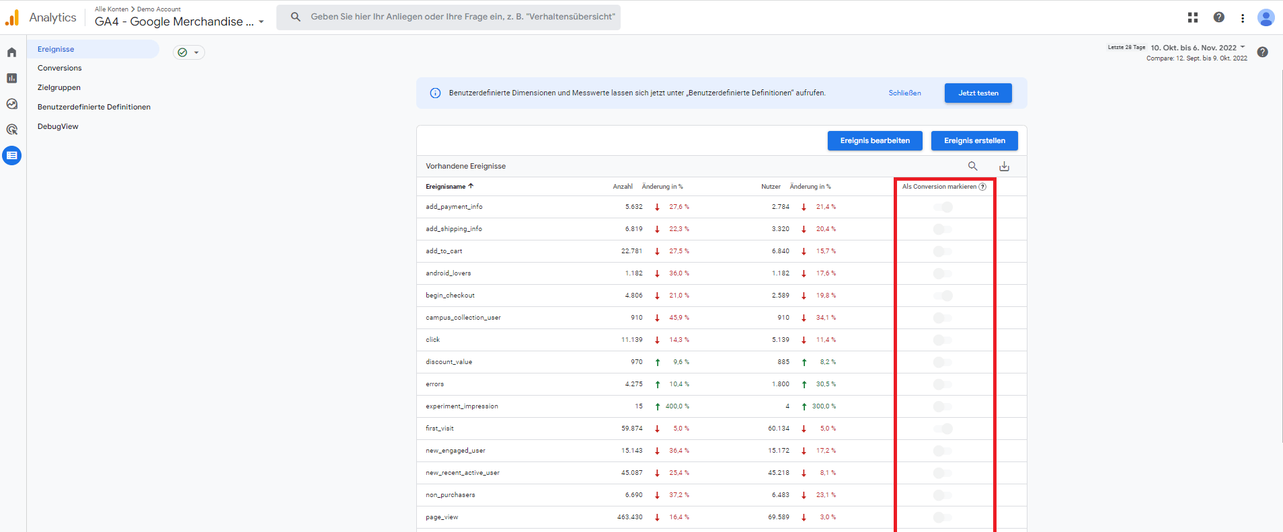
Task: Toggle conversion for page_view
Action: click(943, 517)
